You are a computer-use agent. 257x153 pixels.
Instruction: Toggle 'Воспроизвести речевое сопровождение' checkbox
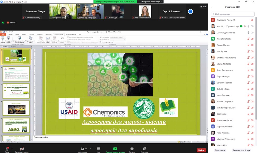coord(68,37)
